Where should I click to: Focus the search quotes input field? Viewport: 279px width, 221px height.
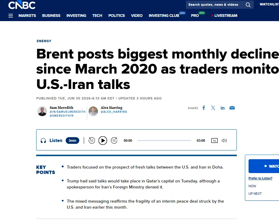click(x=213, y=5)
